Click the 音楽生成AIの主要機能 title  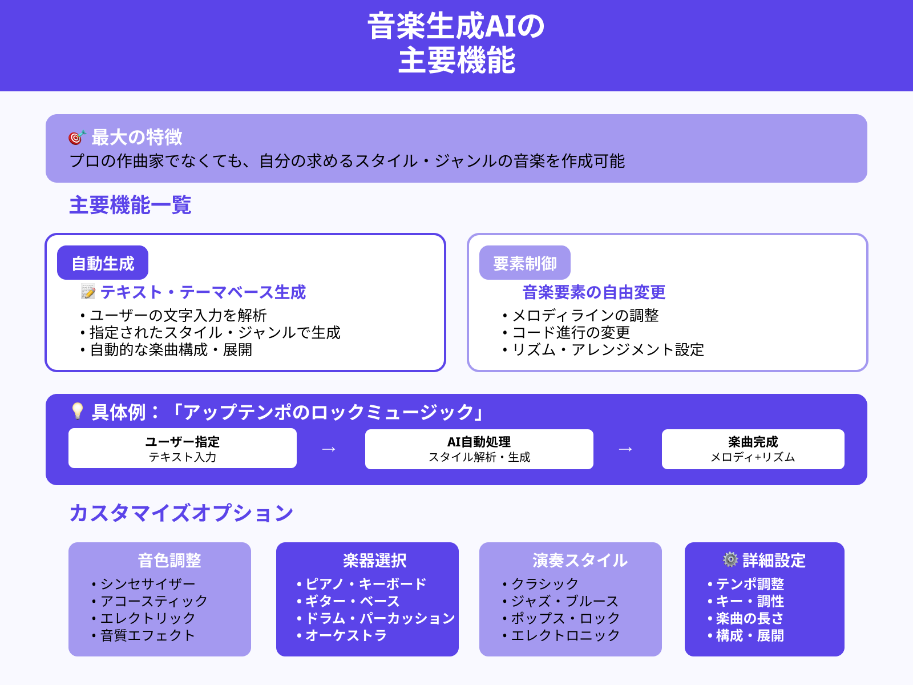tap(457, 43)
